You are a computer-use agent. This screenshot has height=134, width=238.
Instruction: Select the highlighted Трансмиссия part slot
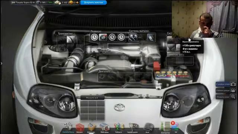pos(71,39)
